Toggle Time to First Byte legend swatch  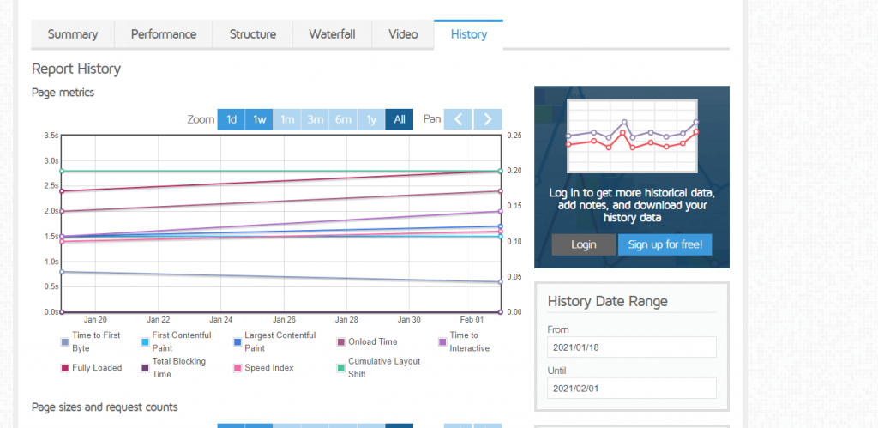coord(64,342)
